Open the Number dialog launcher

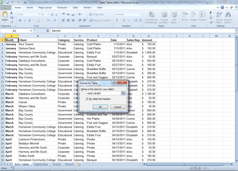point(141,26)
